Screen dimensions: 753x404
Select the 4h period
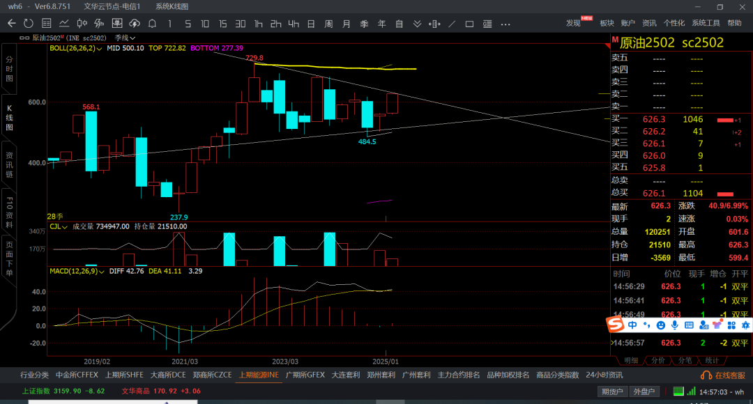tap(294, 24)
